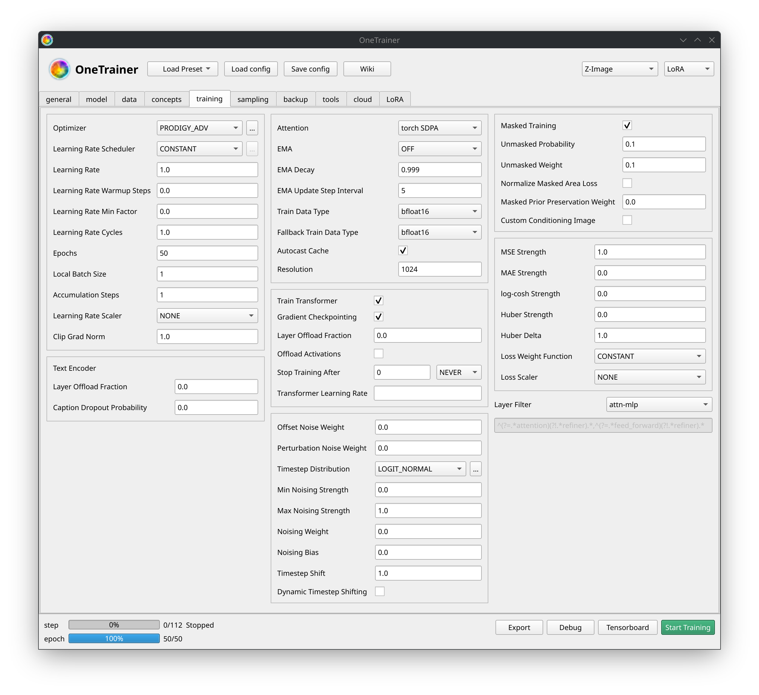
Task: Enable Offload Activations checkbox
Action: (378, 354)
